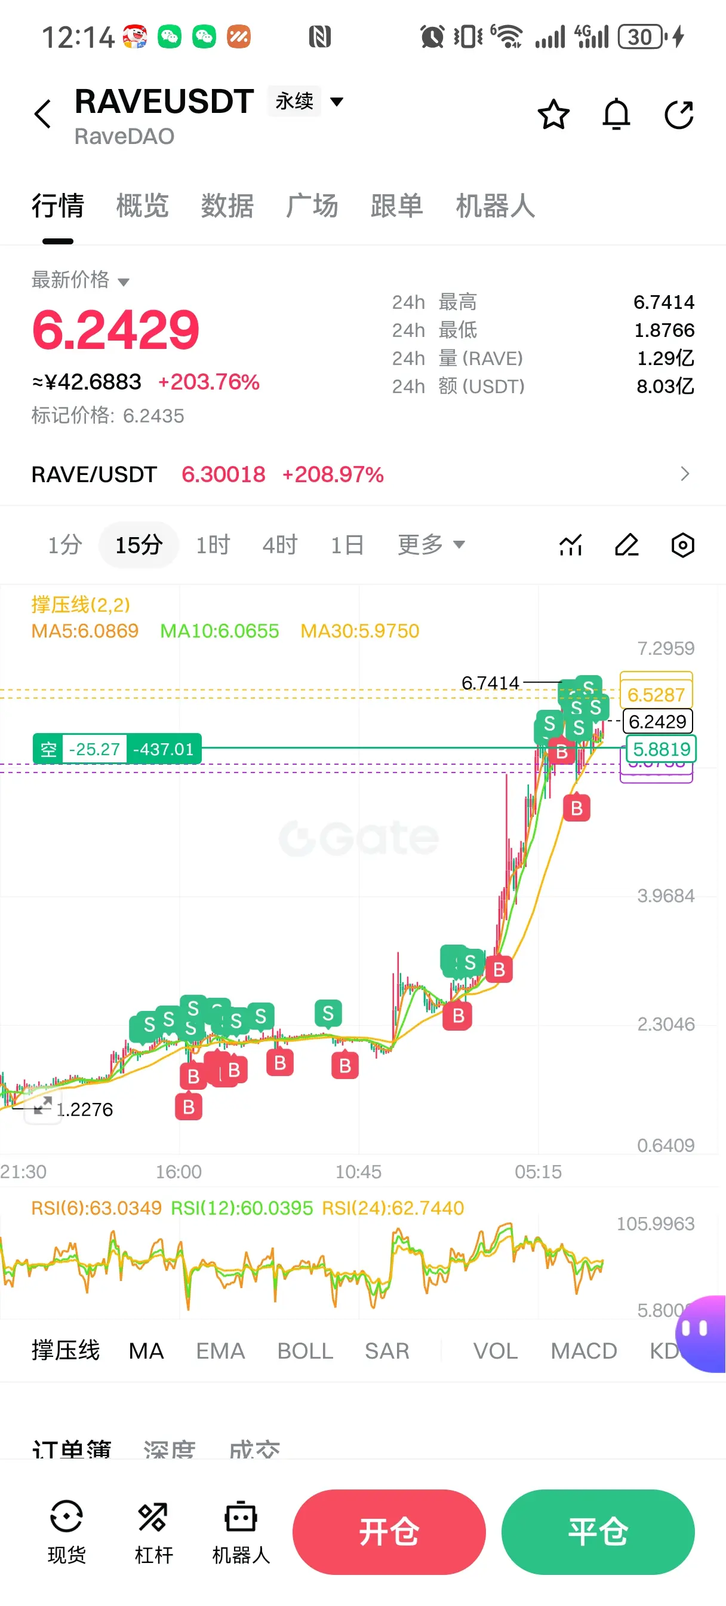Viewport: 726px width, 1606px height.
Task: Tap the 6.2429 current price tag
Action: [x=657, y=721]
